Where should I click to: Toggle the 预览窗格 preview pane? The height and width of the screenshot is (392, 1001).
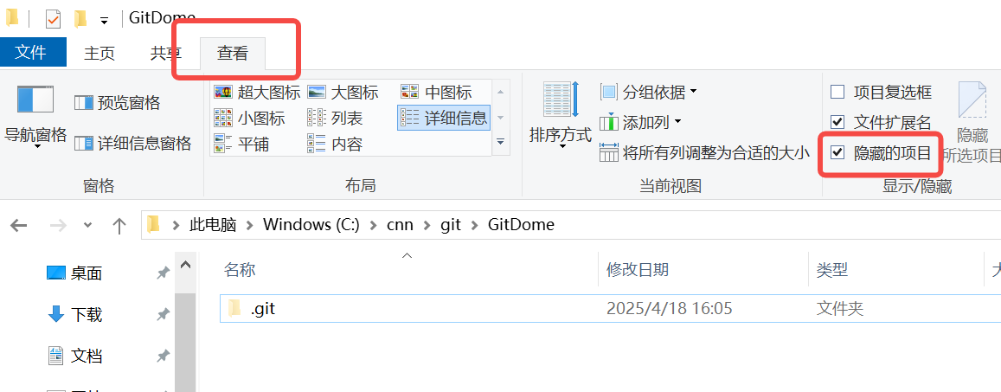118,103
